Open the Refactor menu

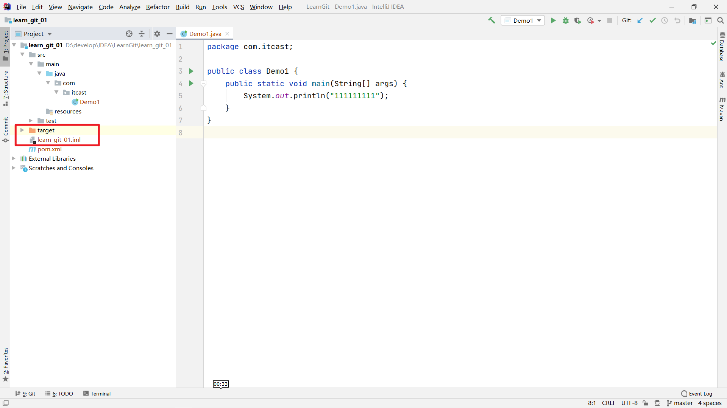(x=158, y=7)
